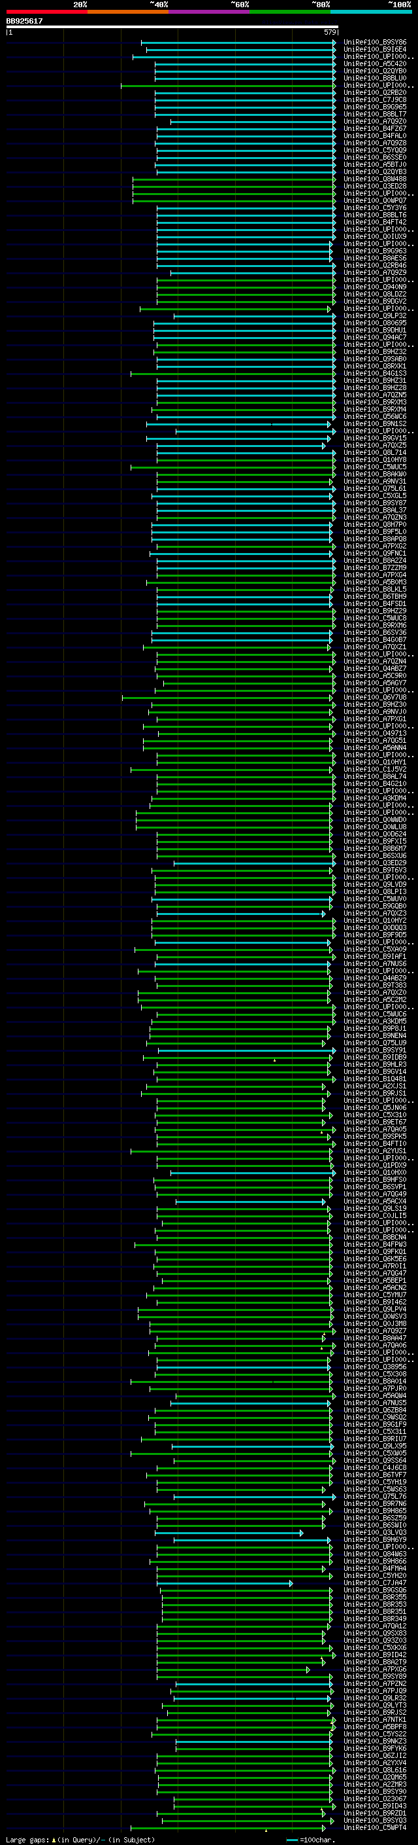Image resolution: width=418 pixels, height=1845 pixels.
Task: Click hit label UniRef100_Q0IUX9
Action: pyautogui.click(x=374, y=236)
